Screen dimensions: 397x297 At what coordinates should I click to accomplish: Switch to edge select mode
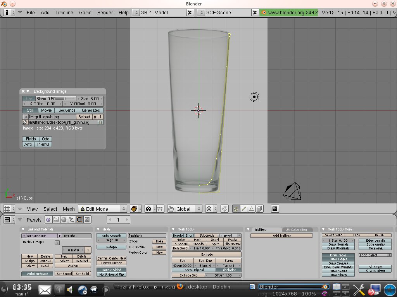pyautogui.click(x=243, y=209)
